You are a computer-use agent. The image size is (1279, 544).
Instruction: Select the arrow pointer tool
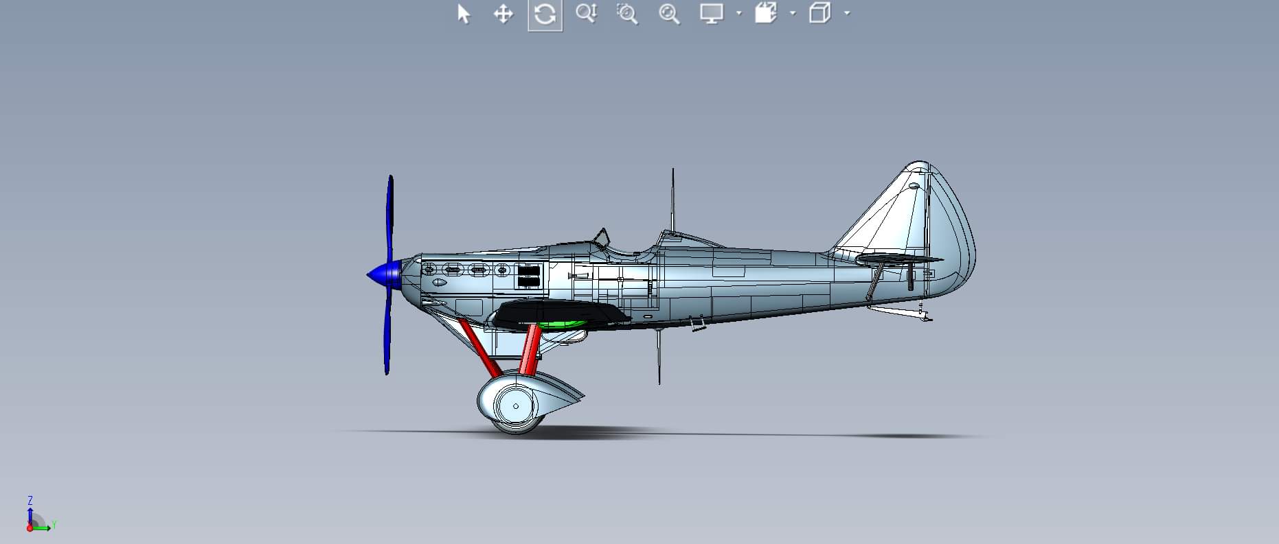464,14
